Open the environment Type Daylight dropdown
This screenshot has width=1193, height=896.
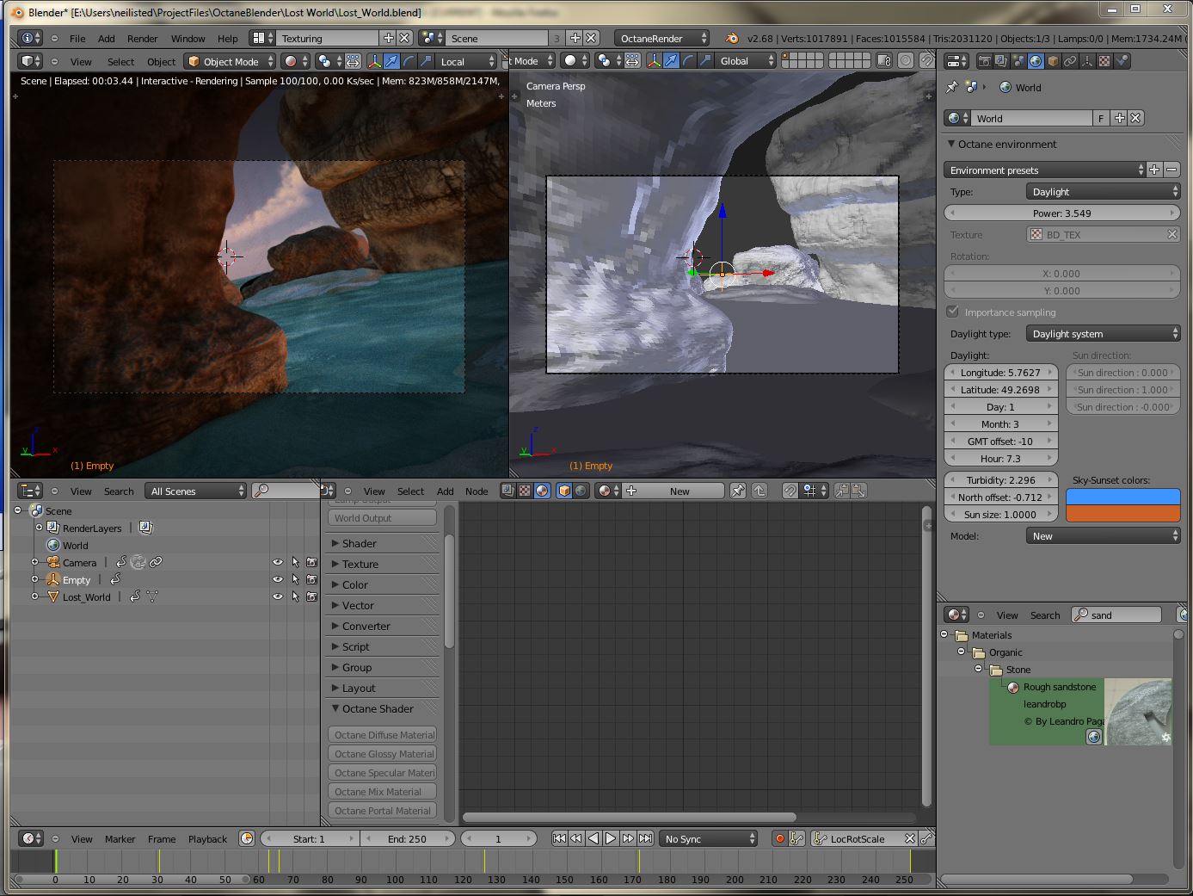pyautogui.click(x=1104, y=192)
